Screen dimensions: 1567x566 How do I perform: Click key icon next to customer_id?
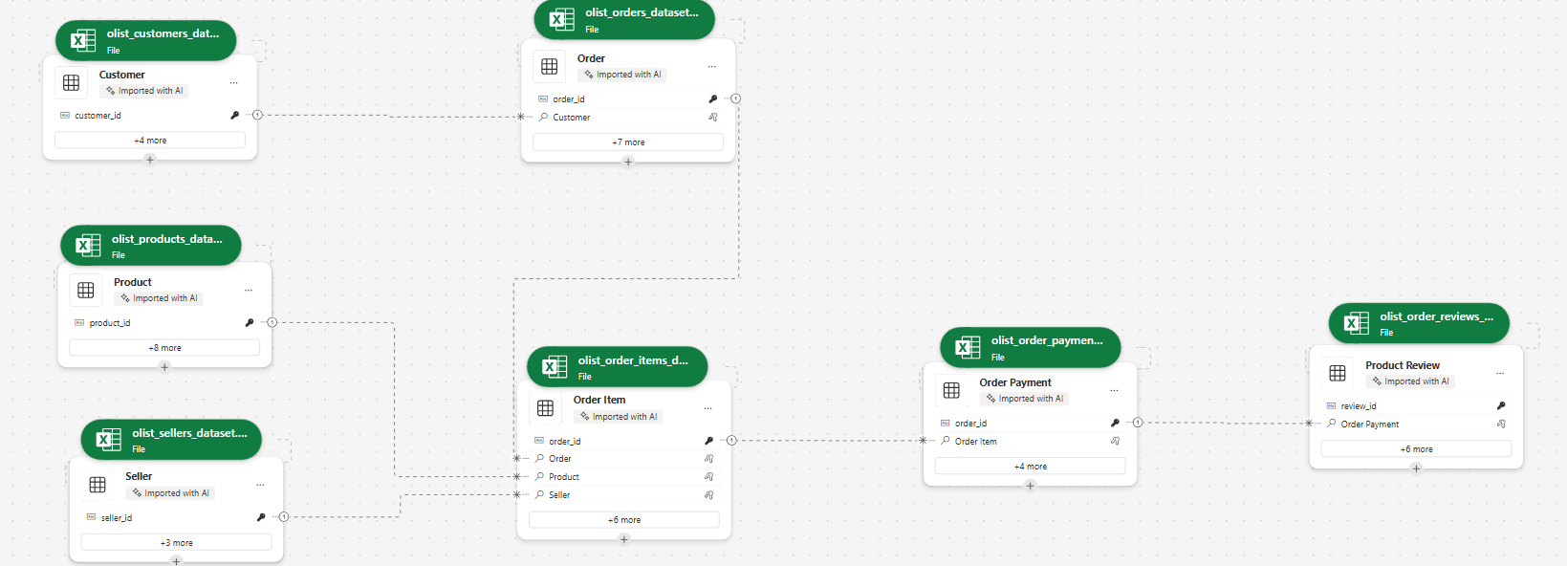[234, 115]
